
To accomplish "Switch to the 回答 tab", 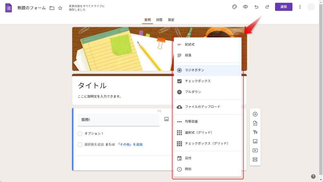I will click(159, 20).
